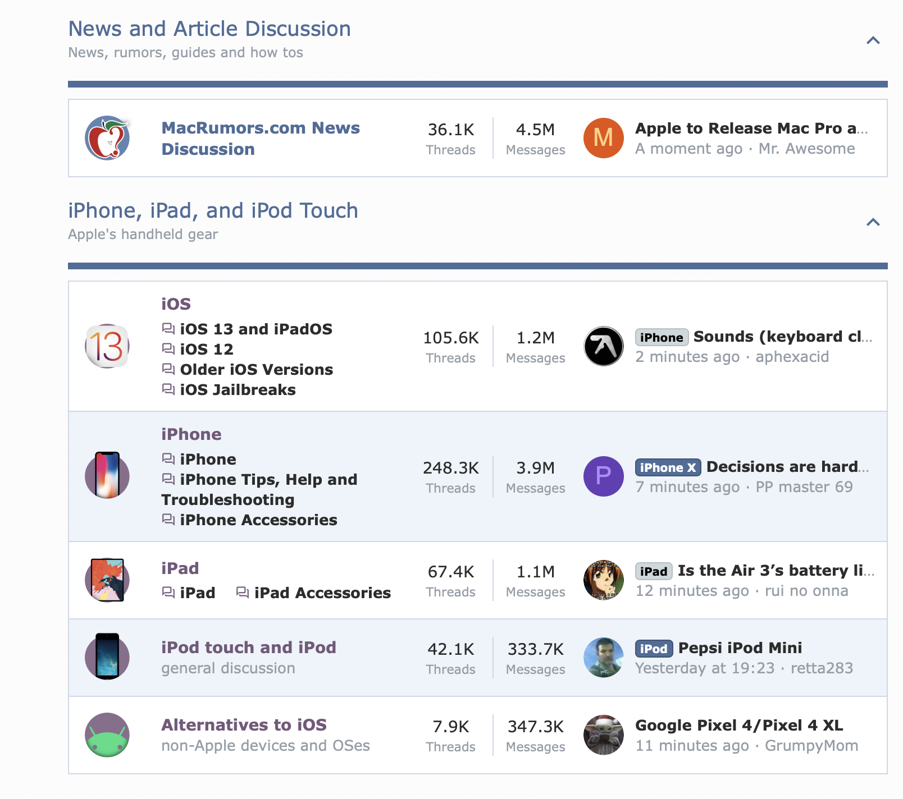Image resolution: width=903 pixels, height=799 pixels.
Task: Click username aphexacid
Action: click(x=792, y=356)
